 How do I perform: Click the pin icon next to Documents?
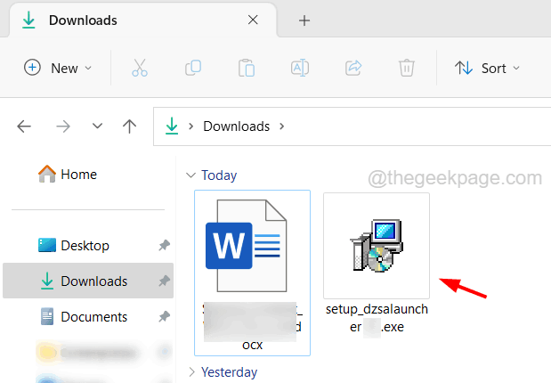164,316
